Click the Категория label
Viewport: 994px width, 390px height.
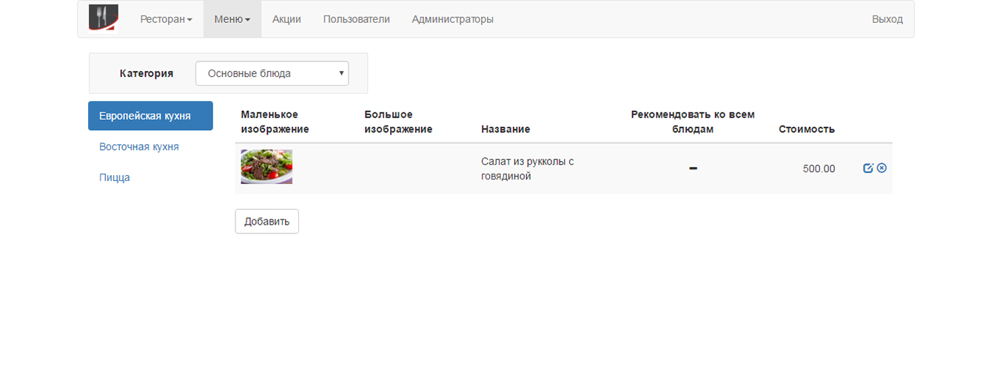147,73
